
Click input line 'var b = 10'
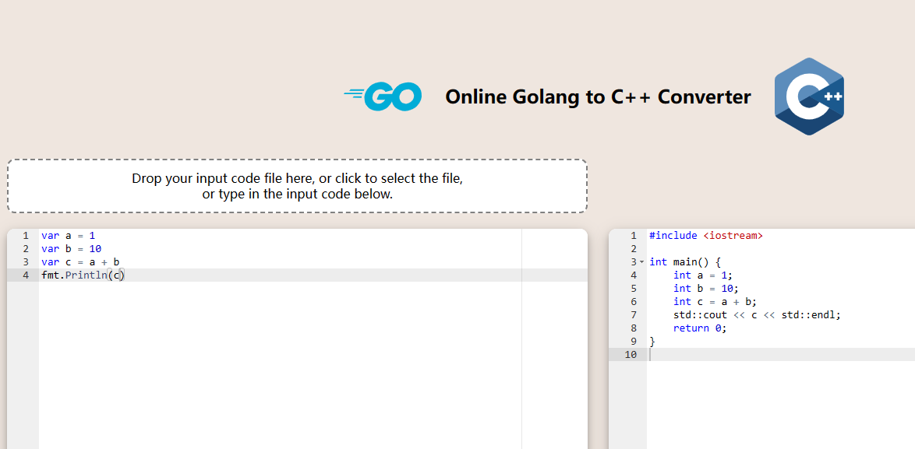coord(71,249)
